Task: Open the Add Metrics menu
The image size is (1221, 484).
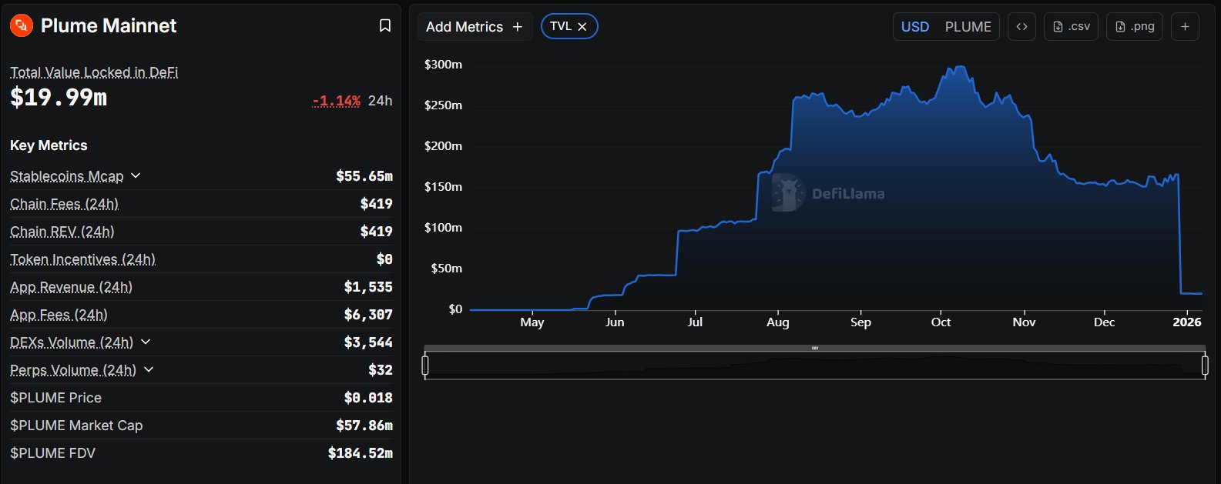Action: pyautogui.click(x=475, y=27)
